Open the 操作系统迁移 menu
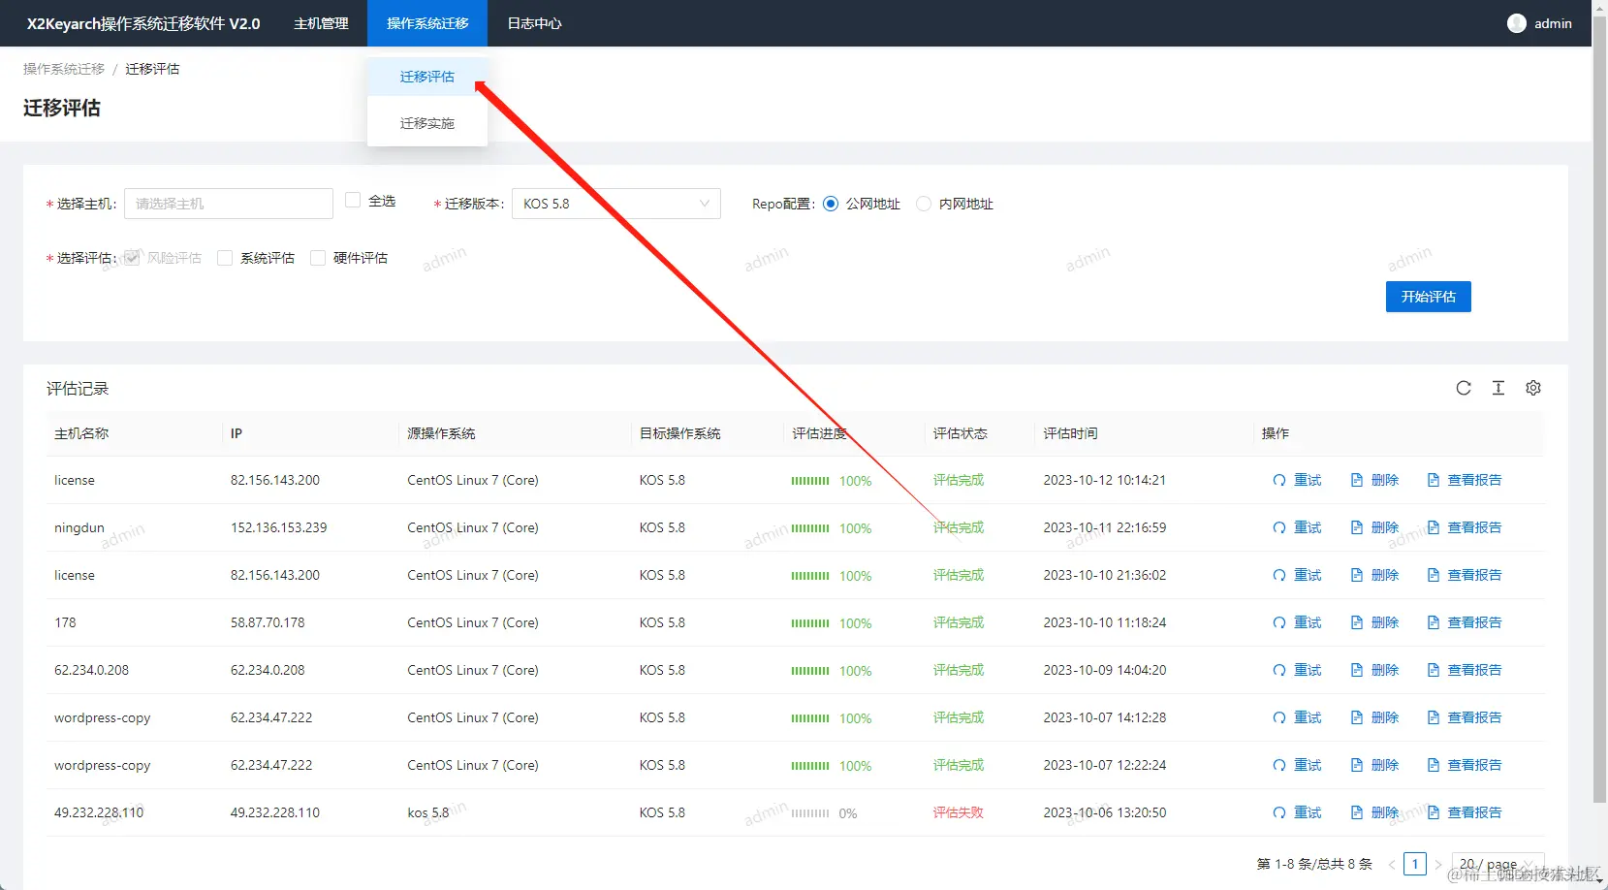The width and height of the screenshot is (1608, 890). click(x=427, y=23)
